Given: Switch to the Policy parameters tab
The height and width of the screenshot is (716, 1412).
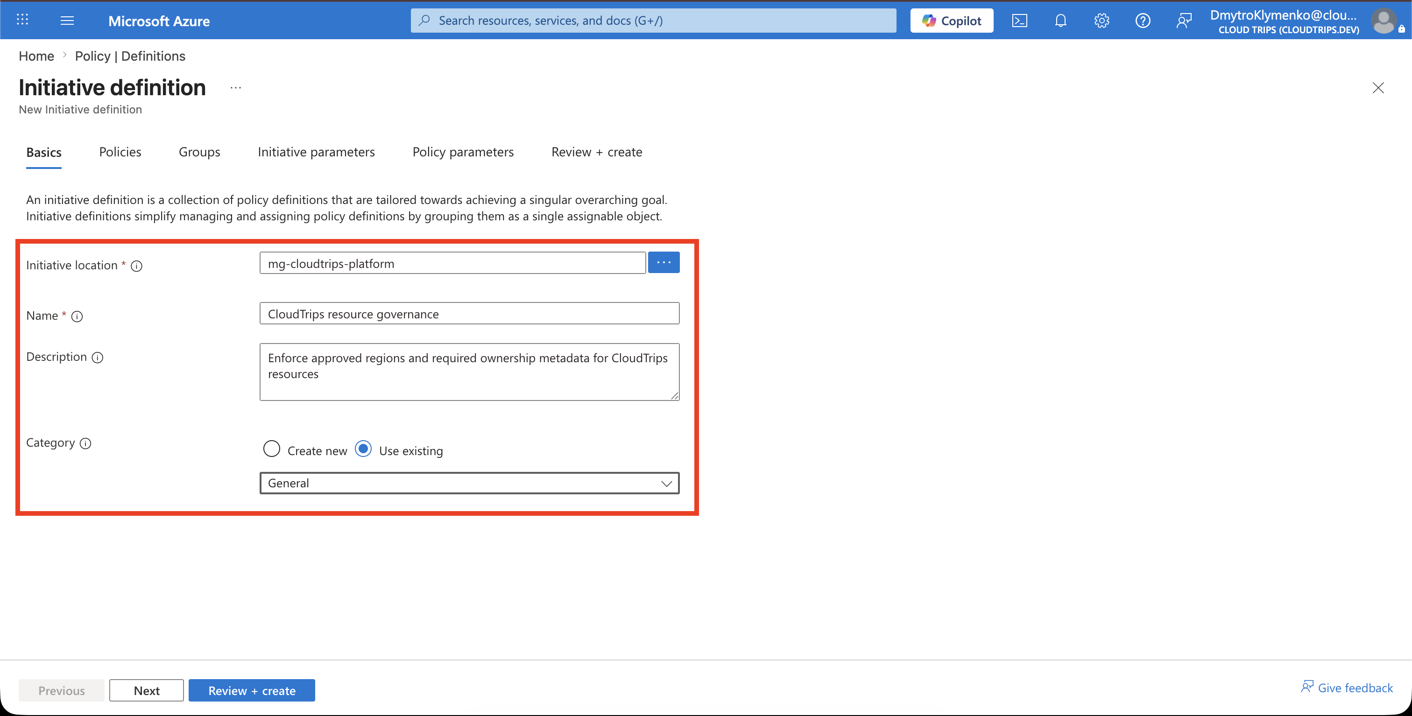Looking at the screenshot, I should tap(463, 152).
